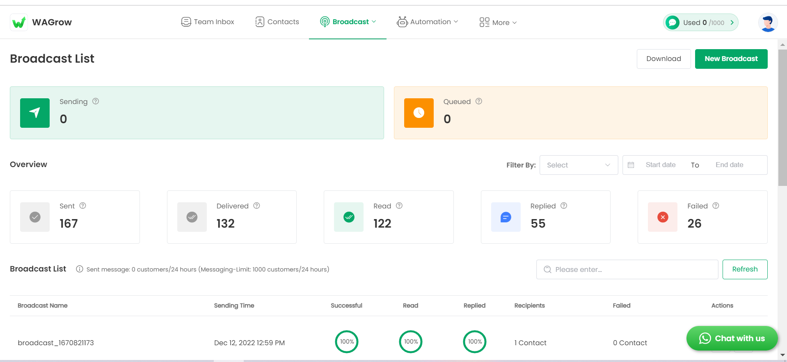
Task: Go to the Team Inbox tab
Action: point(208,22)
